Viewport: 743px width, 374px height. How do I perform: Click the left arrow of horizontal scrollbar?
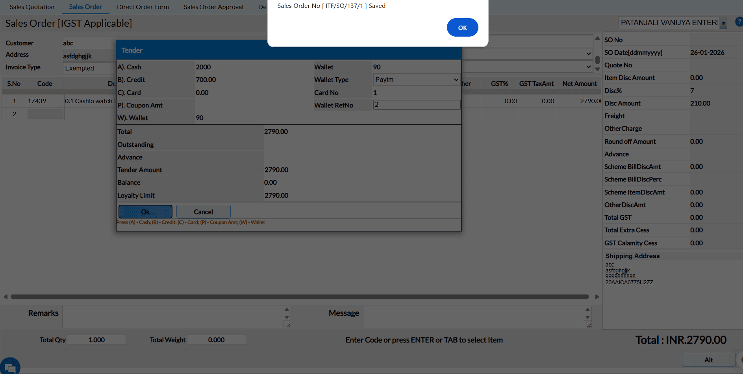pos(6,296)
